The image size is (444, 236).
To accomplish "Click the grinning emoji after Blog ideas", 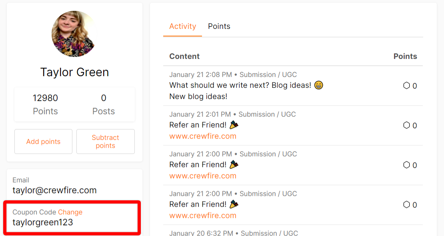I will click(318, 85).
